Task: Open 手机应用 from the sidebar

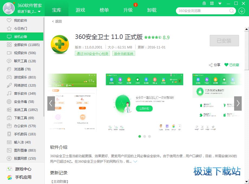Action: coord(23,177)
